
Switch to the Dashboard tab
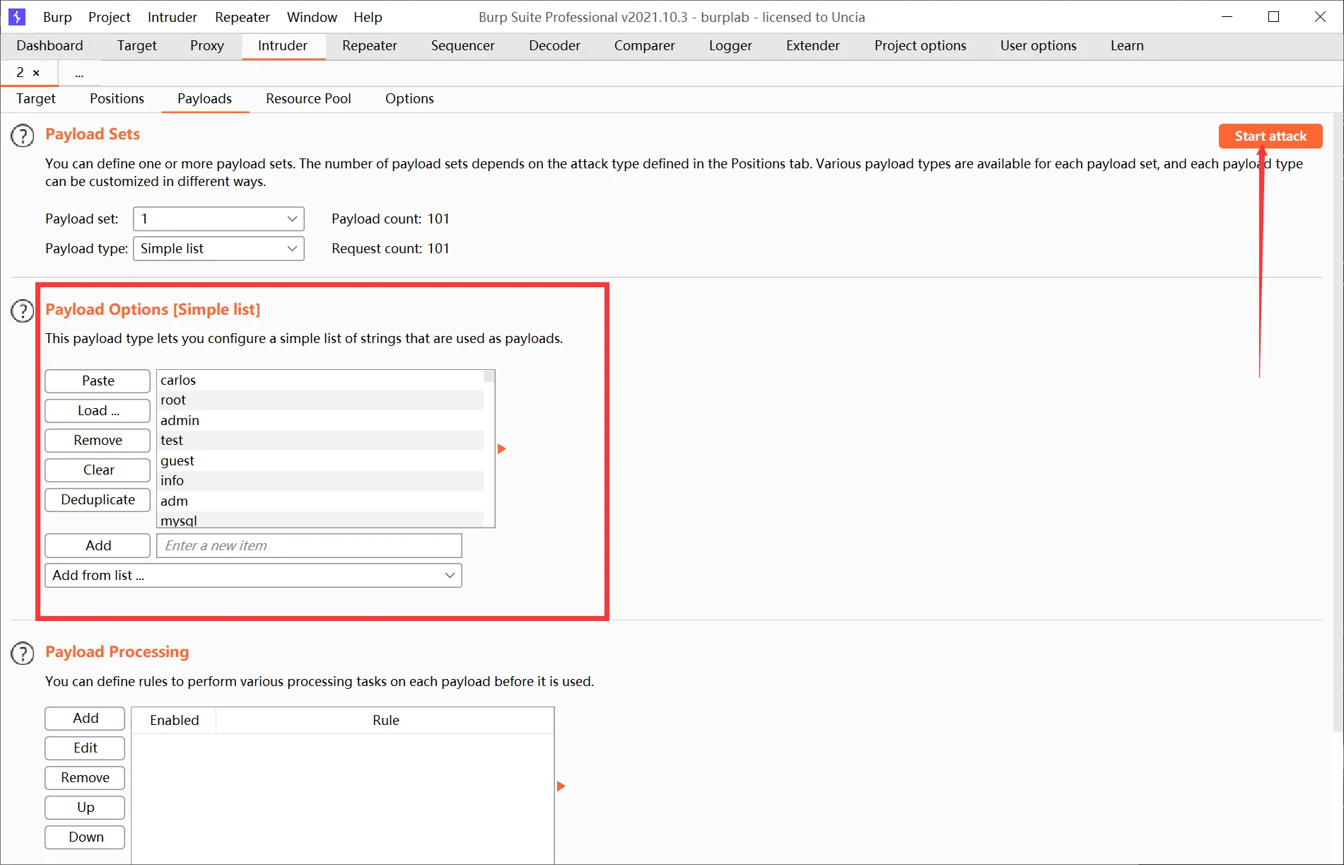click(x=49, y=46)
